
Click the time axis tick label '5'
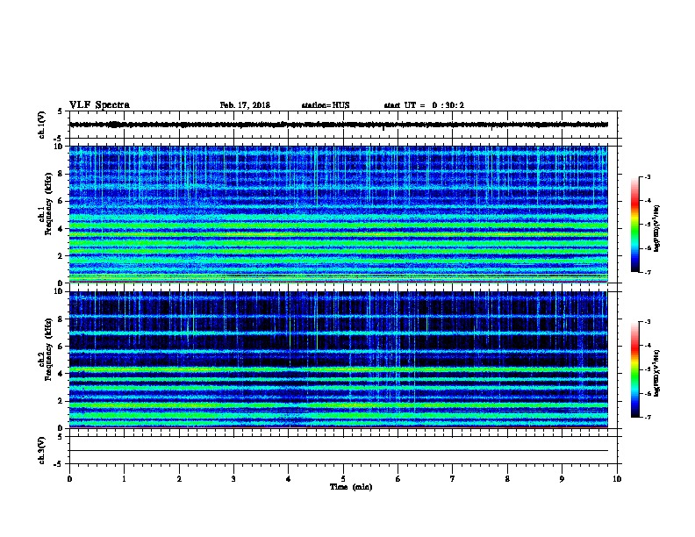[343, 479]
